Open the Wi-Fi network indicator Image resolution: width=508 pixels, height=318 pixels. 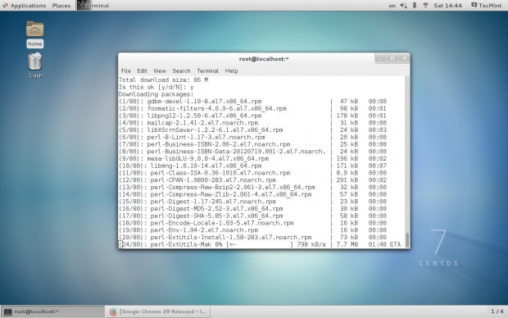[425, 6]
